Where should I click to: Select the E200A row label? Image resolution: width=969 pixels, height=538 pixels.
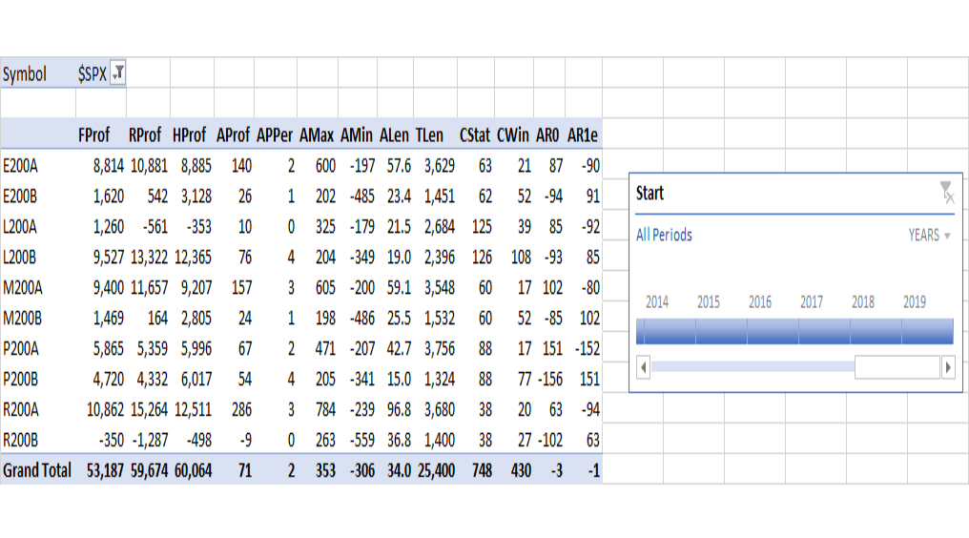point(20,166)
